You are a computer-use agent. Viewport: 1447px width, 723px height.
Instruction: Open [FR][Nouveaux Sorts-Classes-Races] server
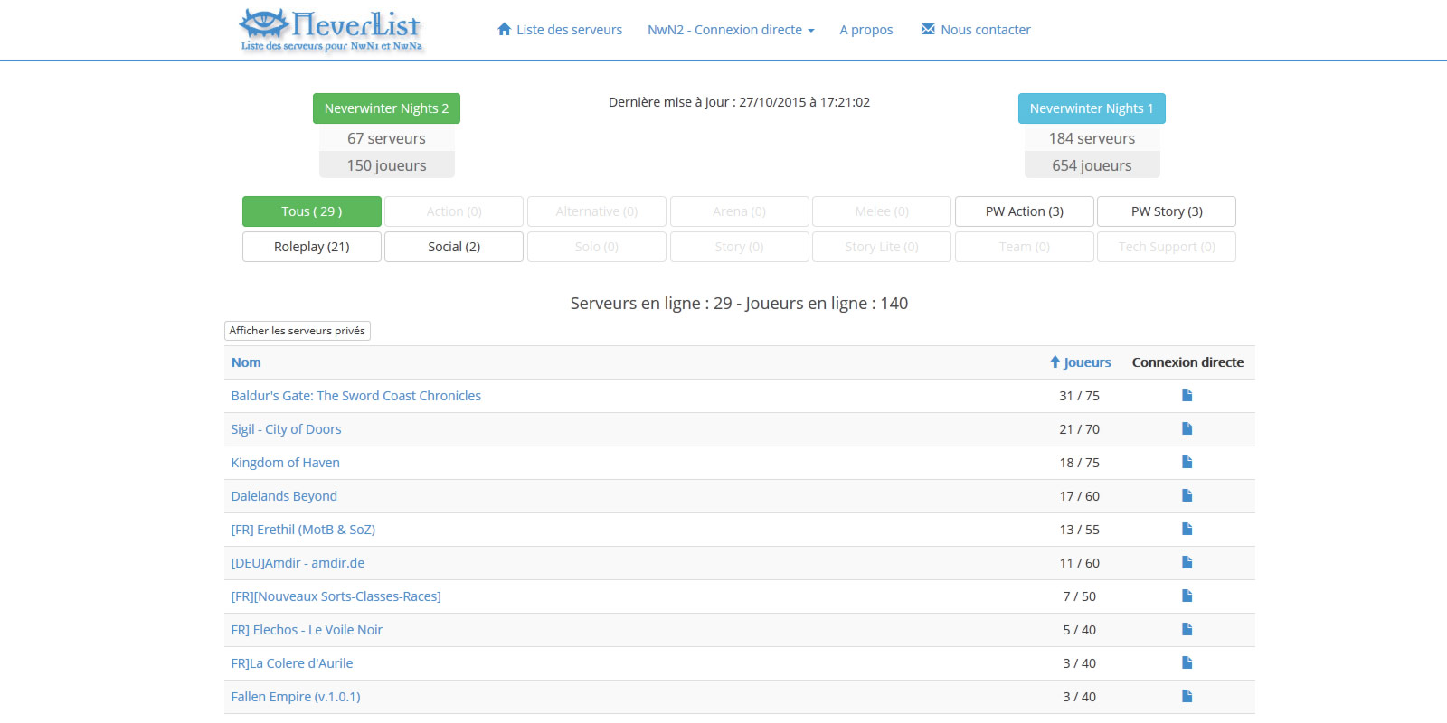coord(336,596)
